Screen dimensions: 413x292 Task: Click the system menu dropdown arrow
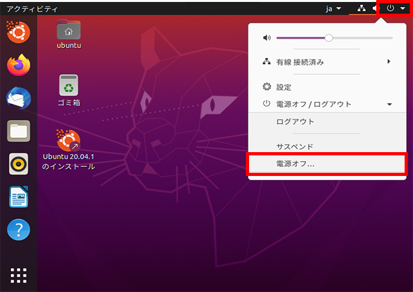[403, 8]
